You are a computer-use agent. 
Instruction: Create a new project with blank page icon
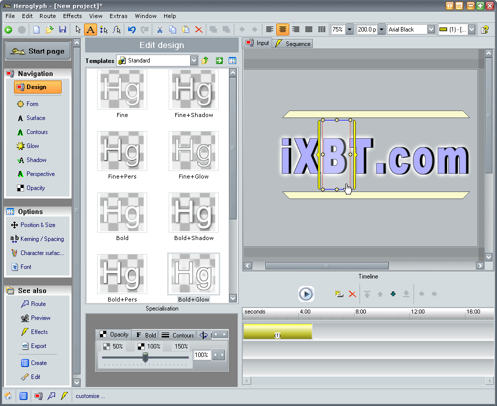coord(37,30)
